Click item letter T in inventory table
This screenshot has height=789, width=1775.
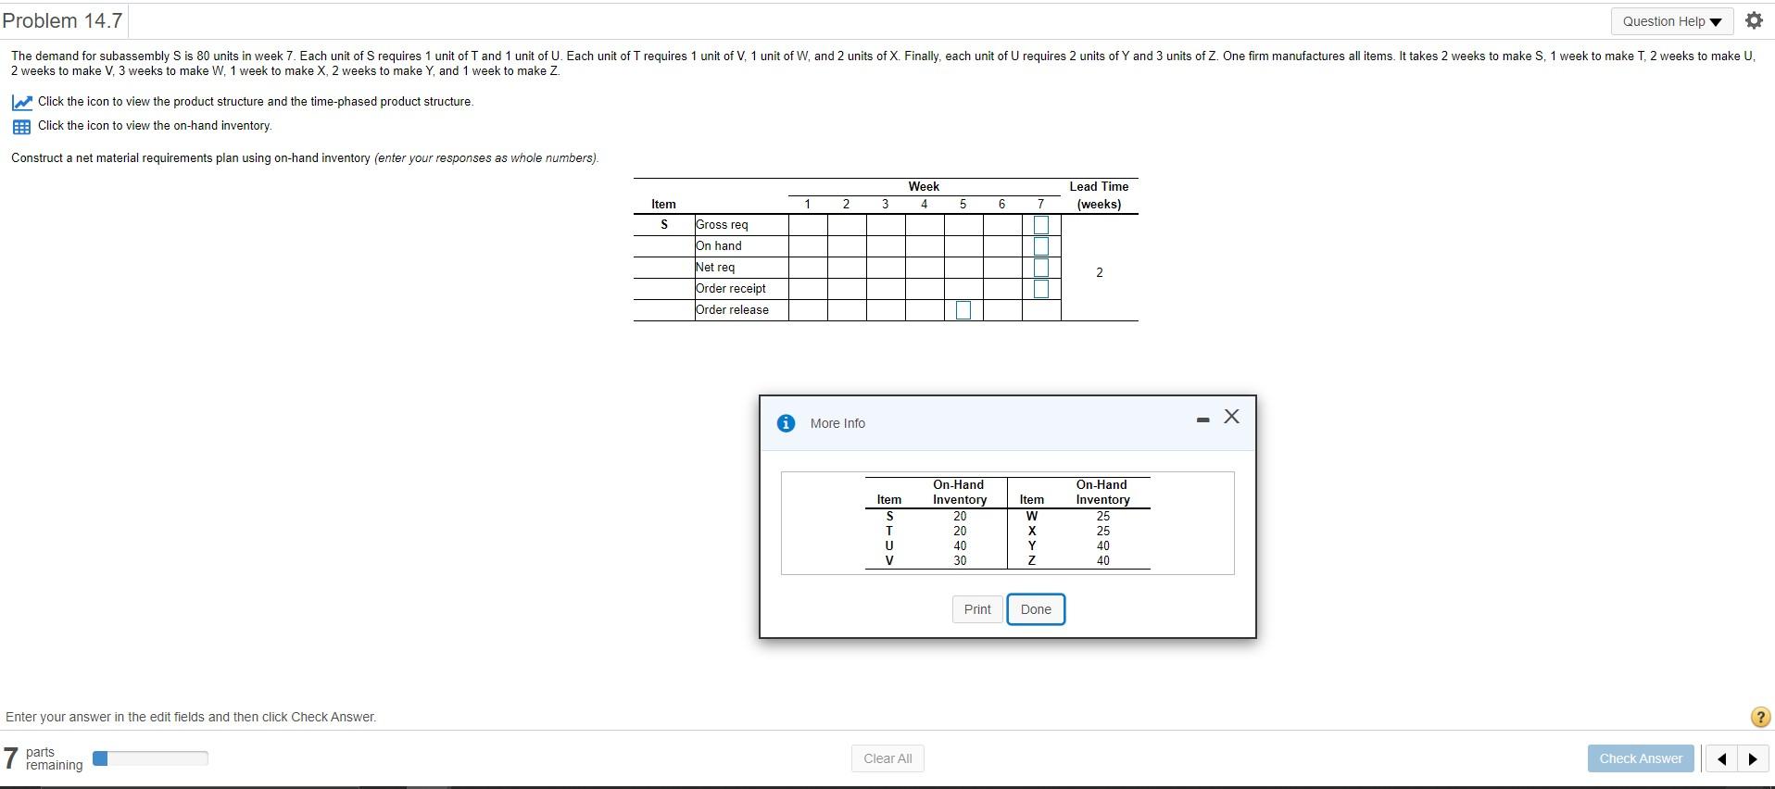pyautogui.click(x=889, y=531)
